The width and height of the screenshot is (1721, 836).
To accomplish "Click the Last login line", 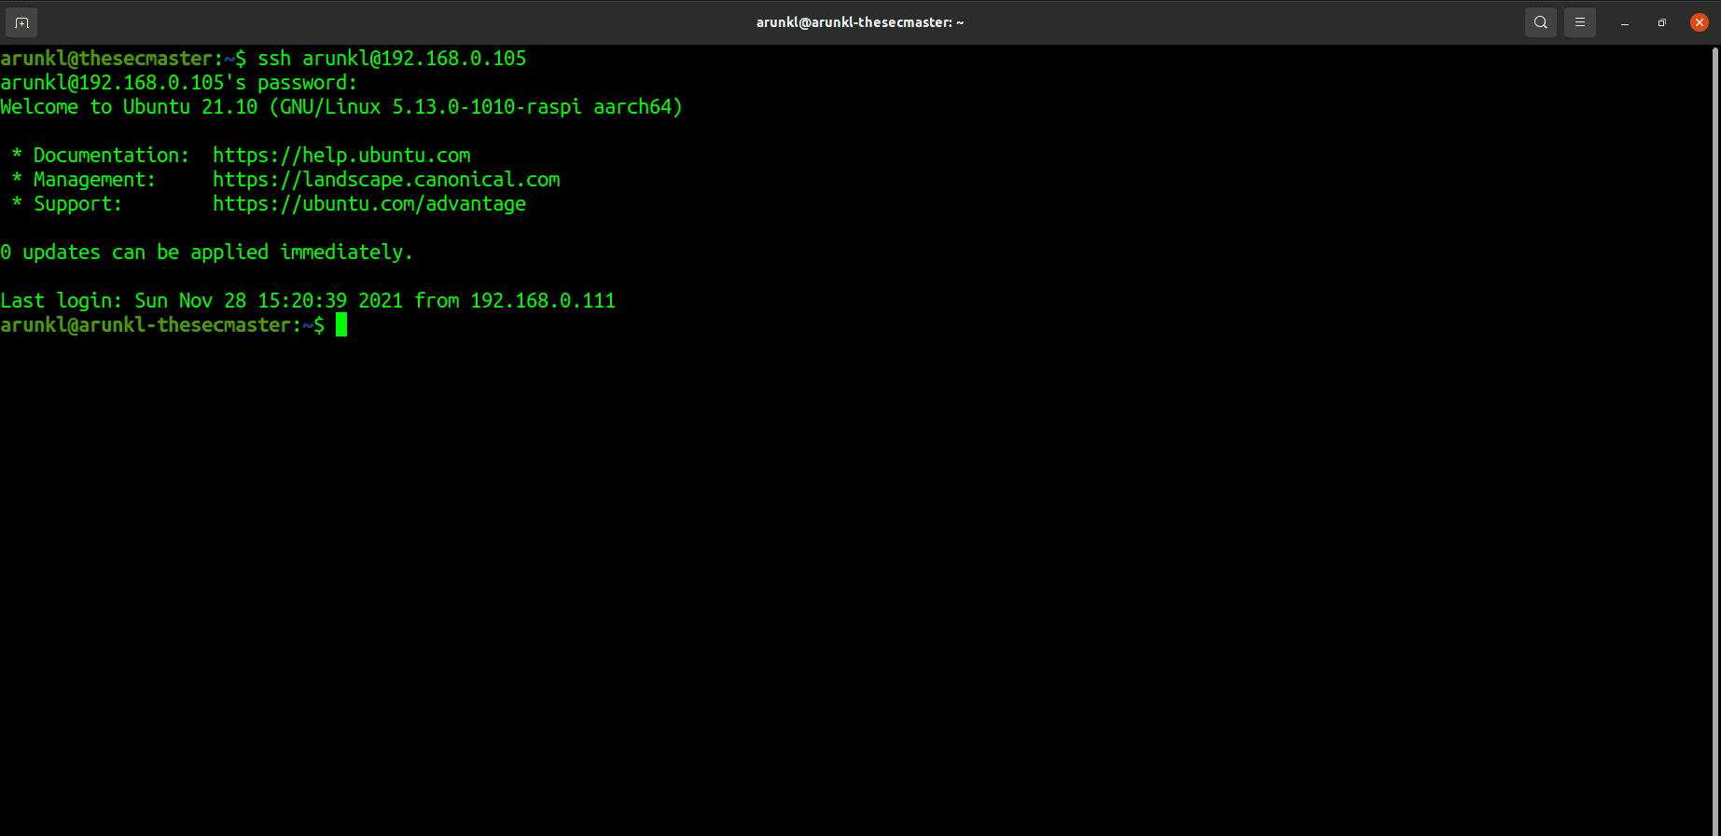I will pyautogui.click(x=308, y=301).
